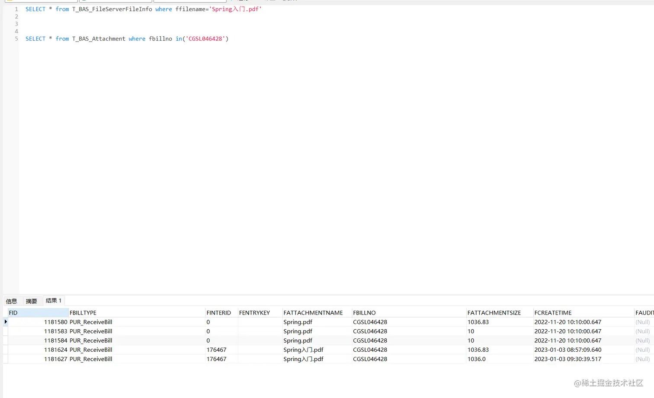
Task: Select the 2023-01-03 08:57:09.640 timestamp cell
Action: (567, 350)
